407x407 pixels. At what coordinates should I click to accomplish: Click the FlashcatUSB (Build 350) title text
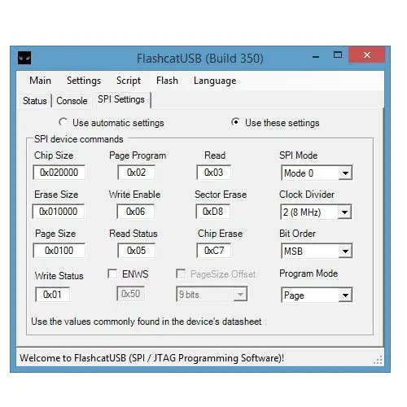click(x=200, y=59)
